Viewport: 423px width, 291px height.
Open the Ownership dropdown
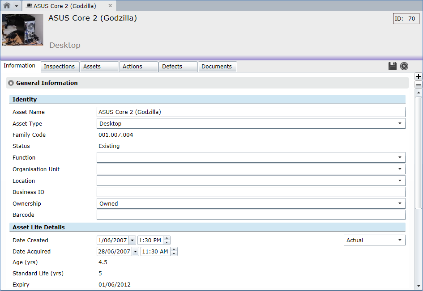pyautogui.click(x=400, y=203)
